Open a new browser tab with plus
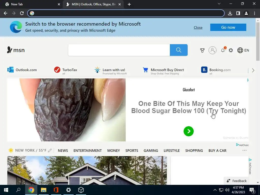This screenshot has width=260, height=195. click(x=129, y=5)
